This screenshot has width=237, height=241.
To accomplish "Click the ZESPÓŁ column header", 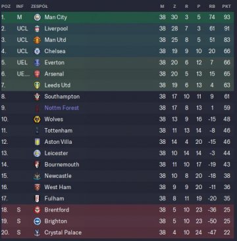I will pos(39,7).
